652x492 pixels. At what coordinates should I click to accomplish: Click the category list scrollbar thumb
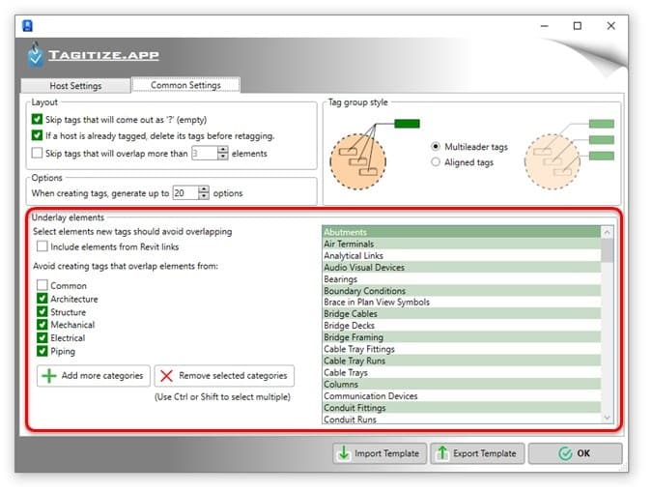point(608,250)
